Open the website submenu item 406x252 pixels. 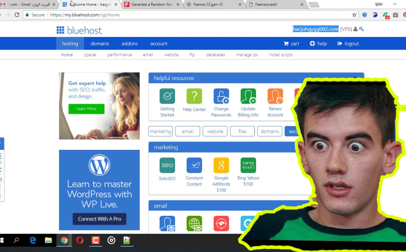pyautogui.click(x=171, y=55)
